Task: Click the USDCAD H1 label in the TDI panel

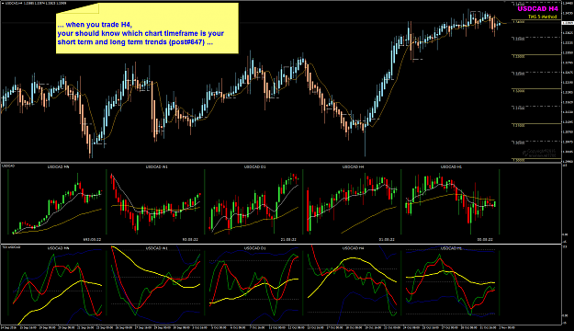Action: [451, 248]
